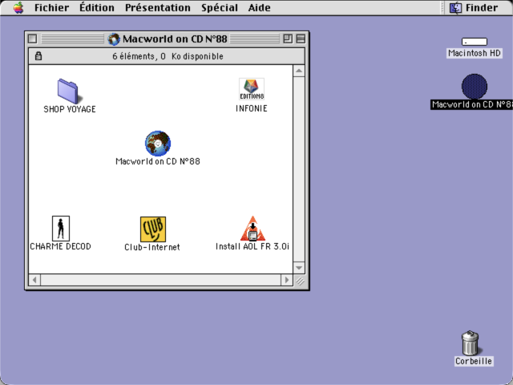This screenshot has height=385, width=513.
Task: Select the Macintosh HD drive icon
Action: (x=475, y=42)
